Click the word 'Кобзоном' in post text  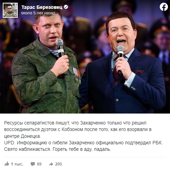click(x=72, y=130)
